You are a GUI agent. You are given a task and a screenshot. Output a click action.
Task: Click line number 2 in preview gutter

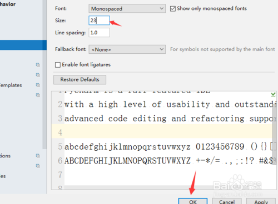(60, 104)
